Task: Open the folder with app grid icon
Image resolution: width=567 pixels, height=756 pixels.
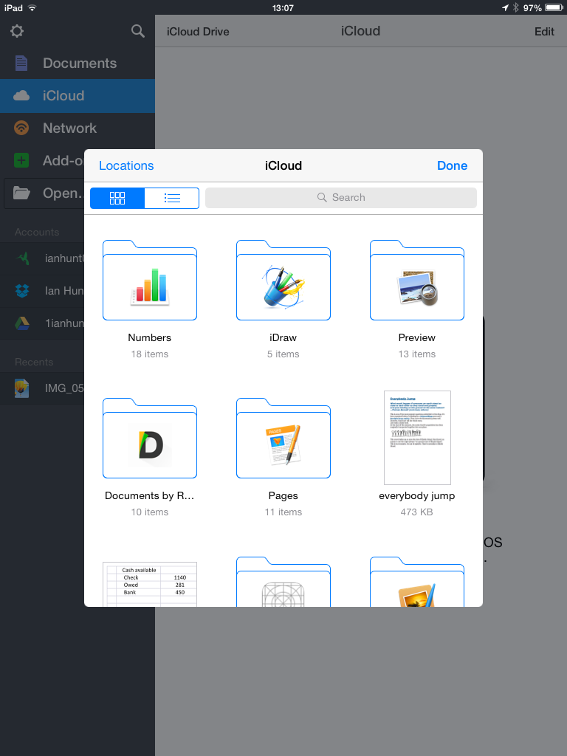Action: (x=283, y=582)
